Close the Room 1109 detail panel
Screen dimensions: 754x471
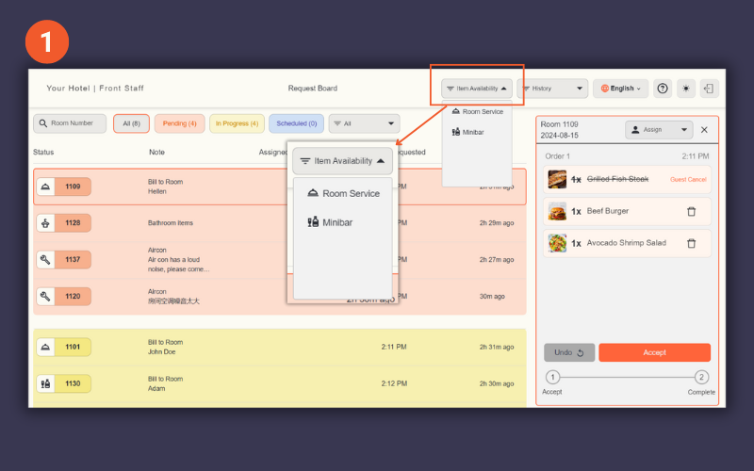[x=704, y=130]
